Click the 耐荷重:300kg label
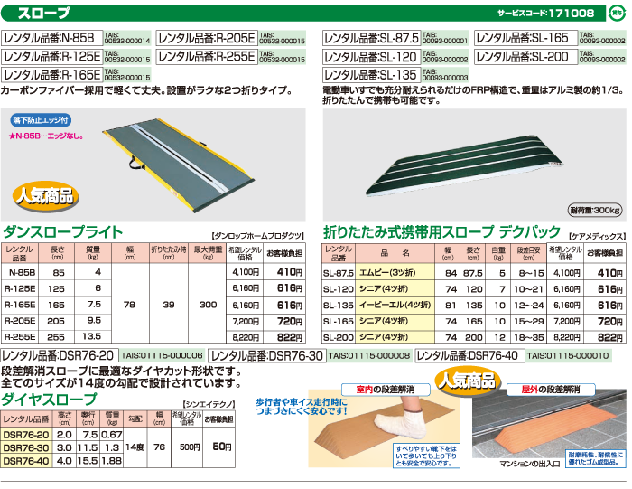The width and height of the screenshot is (632, 489). point(595,209)
